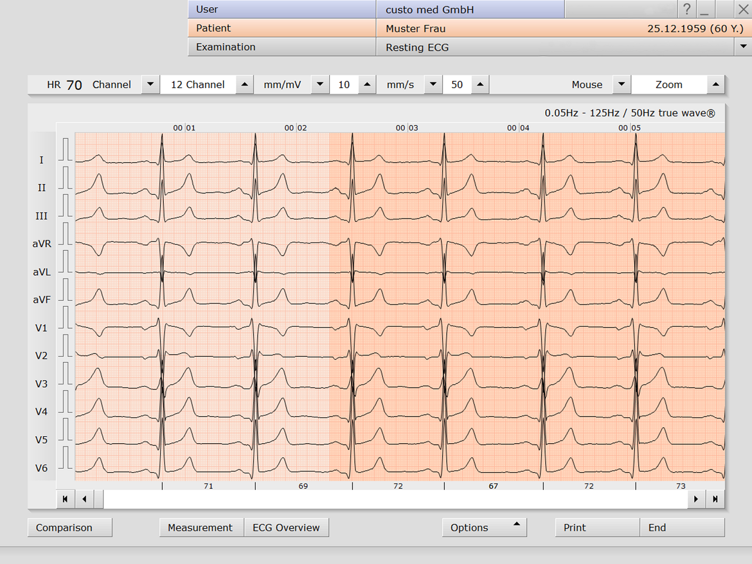Click the custo med GmbH user field
Viewport: 752px width, 564px height.
(x=470, y=9)
